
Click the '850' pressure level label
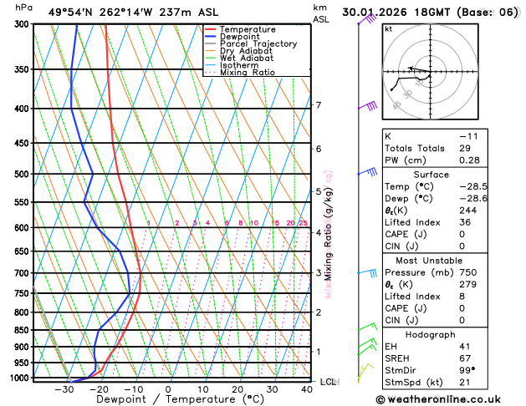click(x=23, y=330)
